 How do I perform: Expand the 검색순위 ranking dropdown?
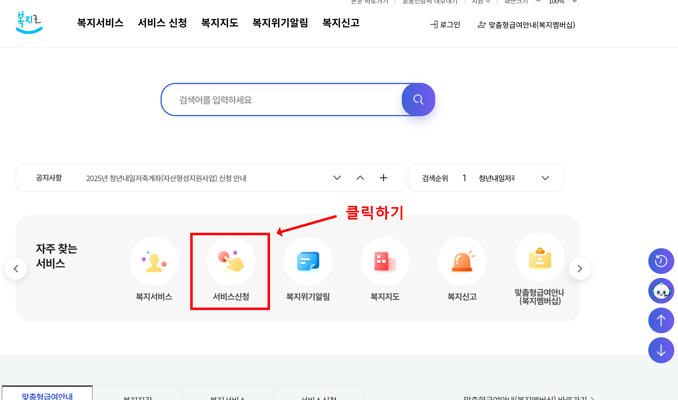pyautogui.click(x=545, y=178)
